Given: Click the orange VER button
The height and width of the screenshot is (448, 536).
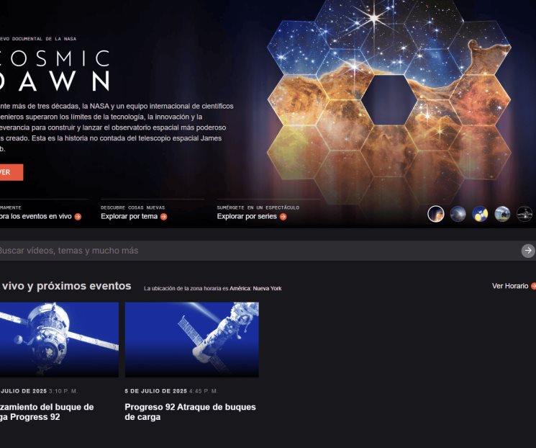Looking at the screenshot, I should [x=11, y=172].
